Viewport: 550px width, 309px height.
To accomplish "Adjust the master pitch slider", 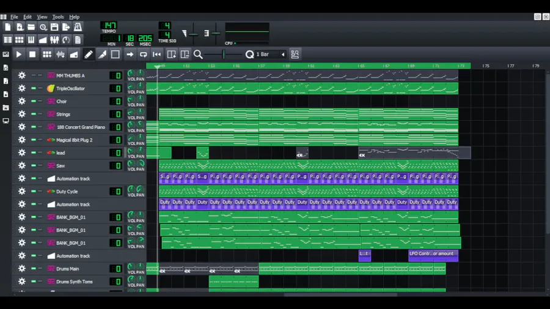I will click(x=216, y=34).
